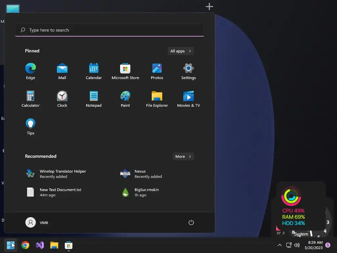
Task: Open Edge from pinned apps
Action: [31, 71]
